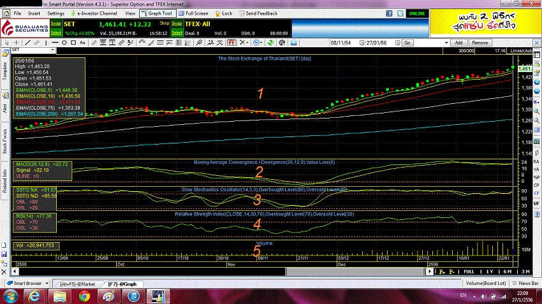
Task: Toggle the Lock option
Action: 224,13
